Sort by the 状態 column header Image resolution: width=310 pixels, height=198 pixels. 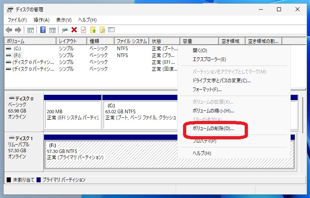click(x=164, y=41)
